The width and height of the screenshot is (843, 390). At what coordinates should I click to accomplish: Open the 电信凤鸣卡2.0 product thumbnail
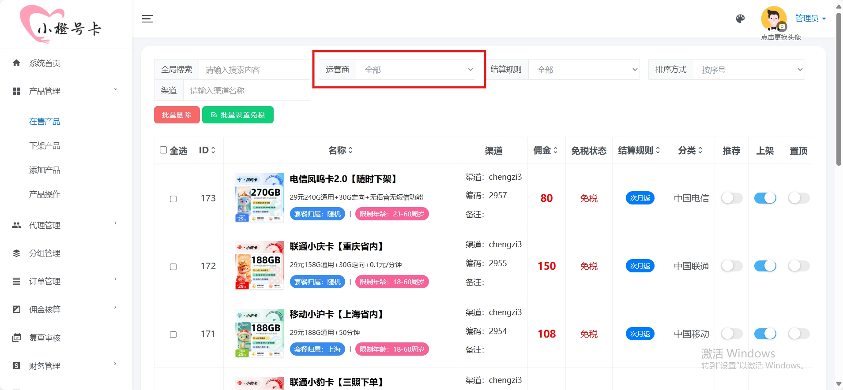click(260, 197)
